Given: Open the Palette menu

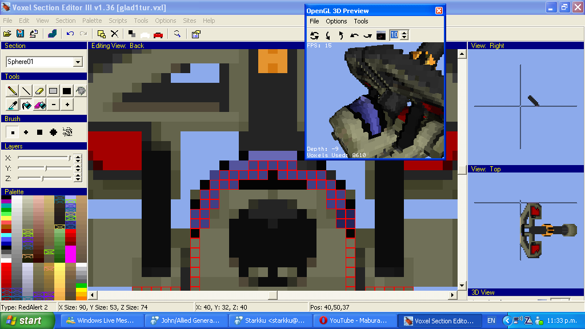Looking at the screenshot, I should point(92,21).
